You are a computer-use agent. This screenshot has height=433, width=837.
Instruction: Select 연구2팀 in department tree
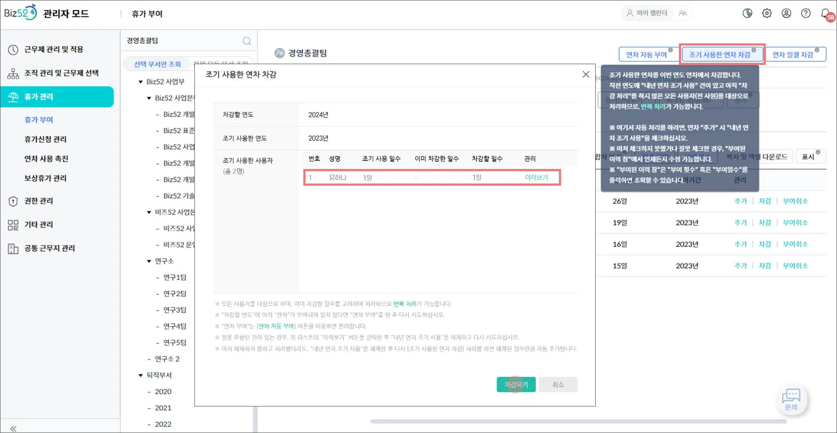175,294
